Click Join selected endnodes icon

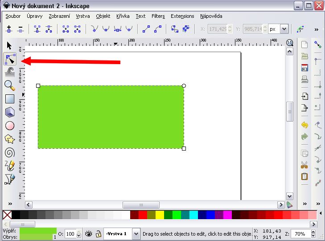coord(37,29)
